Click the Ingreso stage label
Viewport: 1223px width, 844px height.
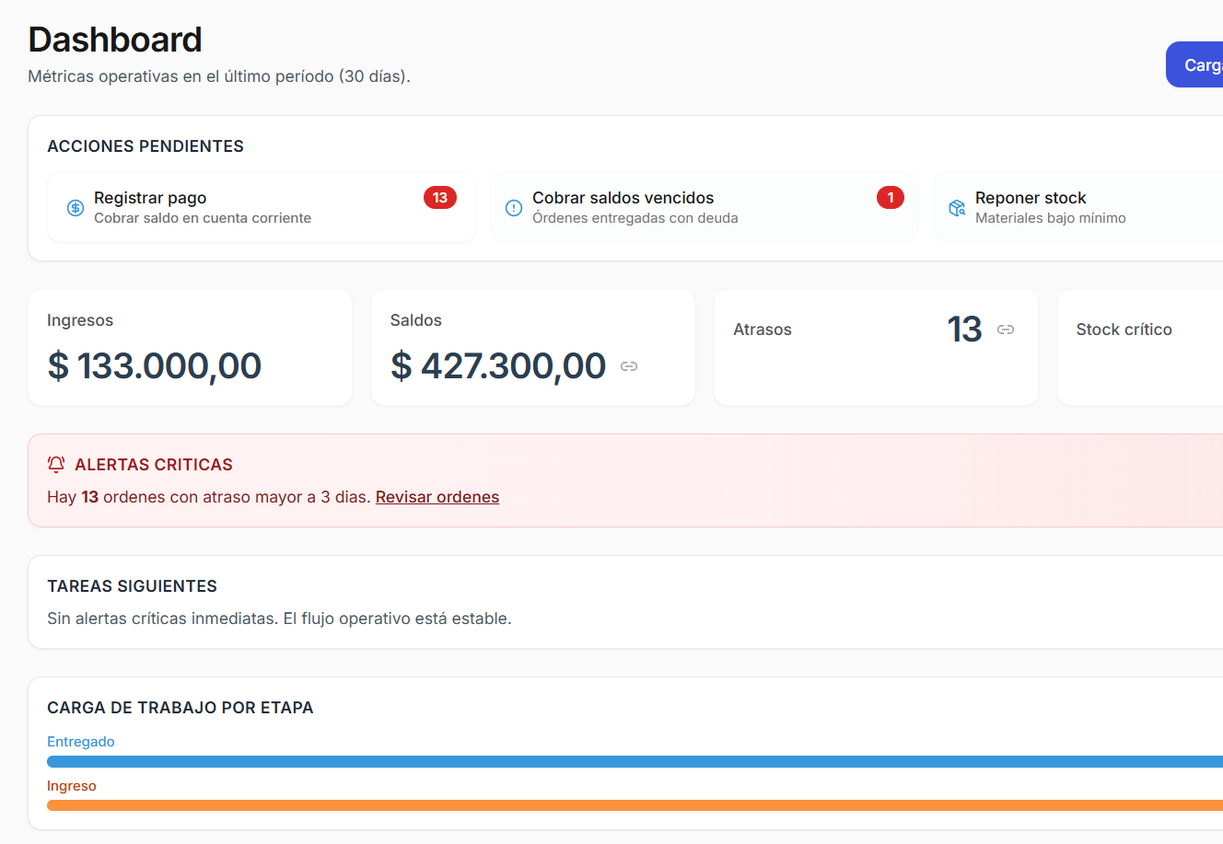72,786
